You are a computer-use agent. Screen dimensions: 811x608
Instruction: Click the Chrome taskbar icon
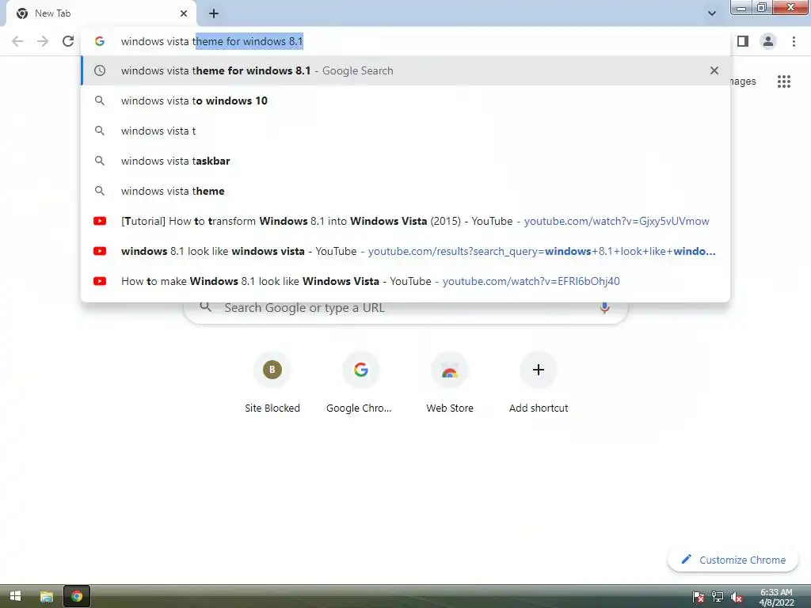[77, 597]
